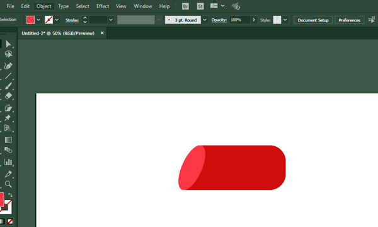
Task: Open the Bridge (Br) shortcut
Action: [x=185, y=6]
